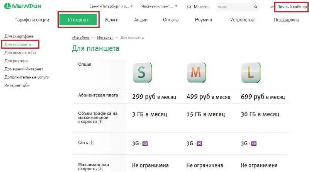Open the Акции menu

141,20
